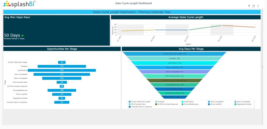Toggle the Qualification legend swatch

click(183, 102)
